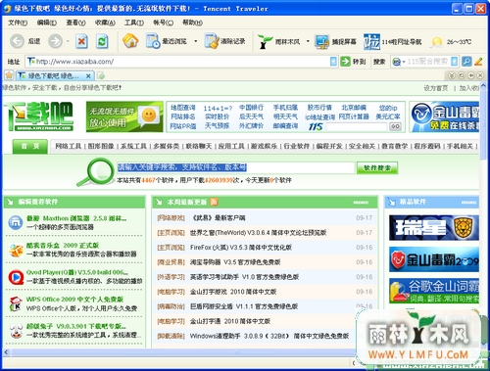
Task: Select search engine dropdown icon
Action: 399,62
